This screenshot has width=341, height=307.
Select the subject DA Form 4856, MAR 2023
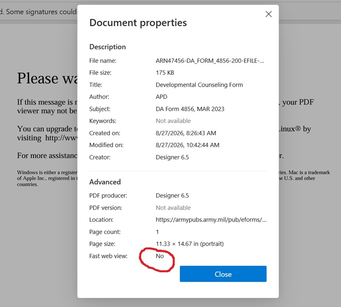point(190,109)
